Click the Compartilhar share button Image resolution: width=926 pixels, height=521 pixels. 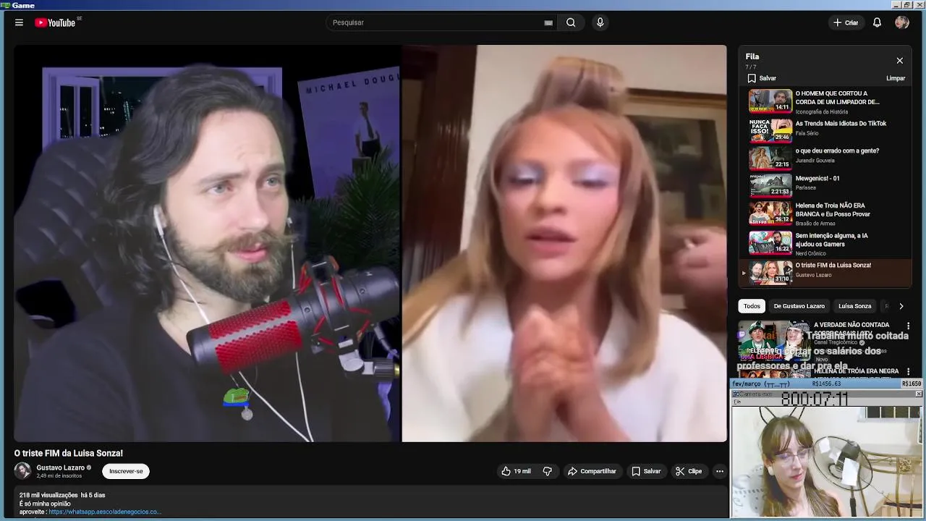coord(592,471)
